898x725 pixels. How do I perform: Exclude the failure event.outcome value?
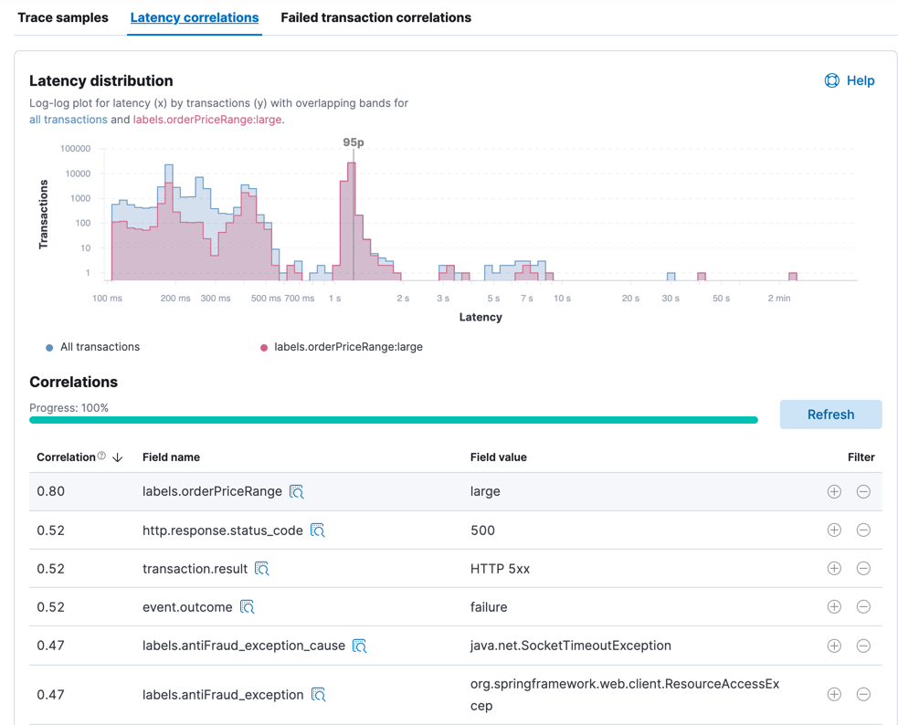click(x=864, y=606)
